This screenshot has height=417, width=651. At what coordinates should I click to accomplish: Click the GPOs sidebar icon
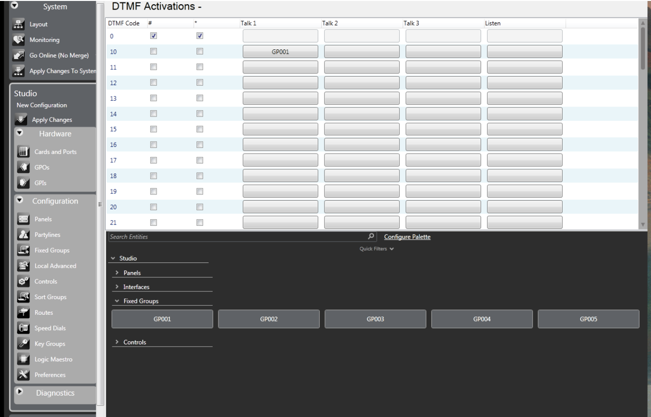point(21,167)
